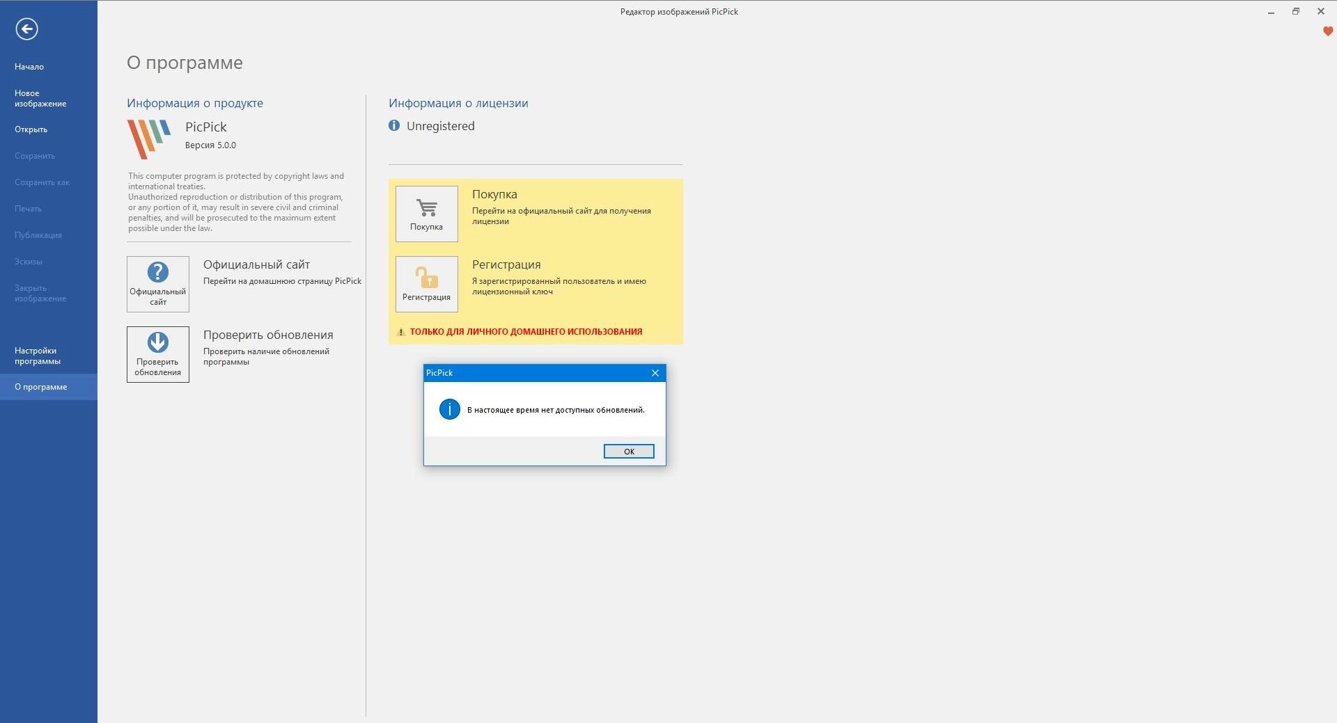The width and height of the screenshot is (1337, 723).
Task: Click the Unregistered license status text
Action: (x=441, y=126)
